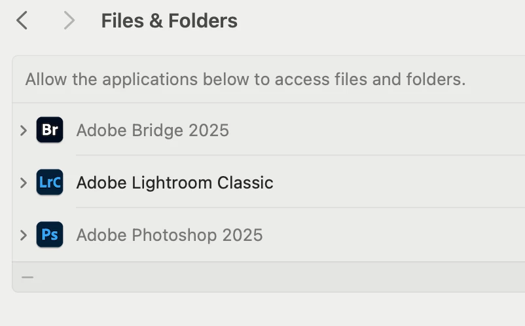
Task: Click the Adobe Bridge Br app icon
Action: [50, 130]
